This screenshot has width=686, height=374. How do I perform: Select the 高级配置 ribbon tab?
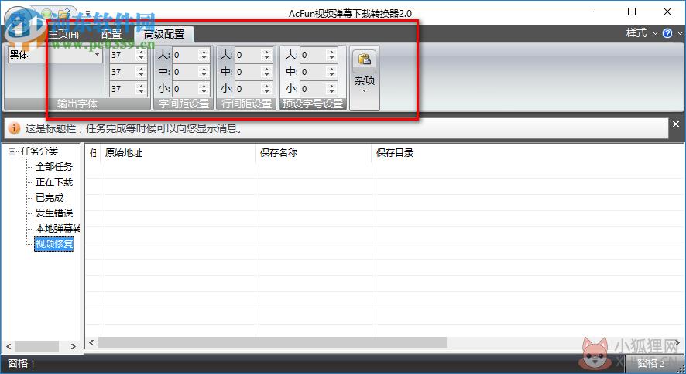coord(164,34)
